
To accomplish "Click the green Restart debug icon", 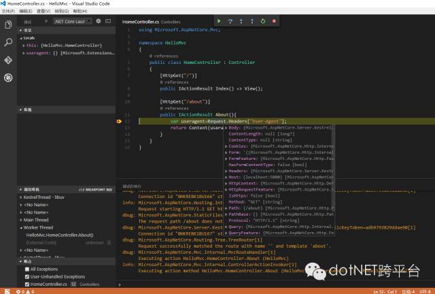I will coord(263,21).
